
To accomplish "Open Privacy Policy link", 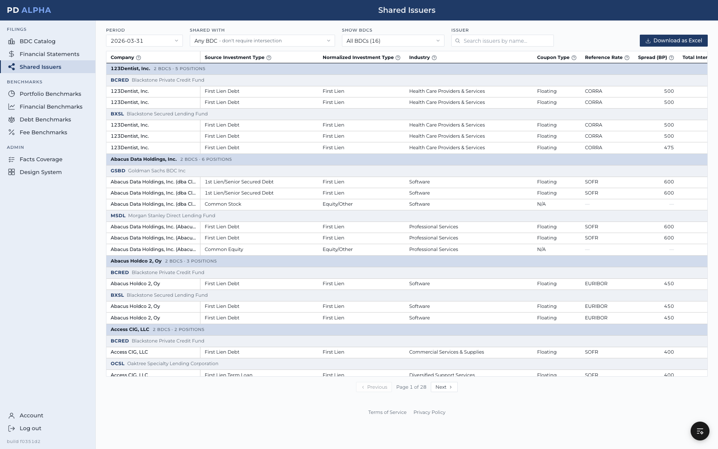I will (430, 413).
